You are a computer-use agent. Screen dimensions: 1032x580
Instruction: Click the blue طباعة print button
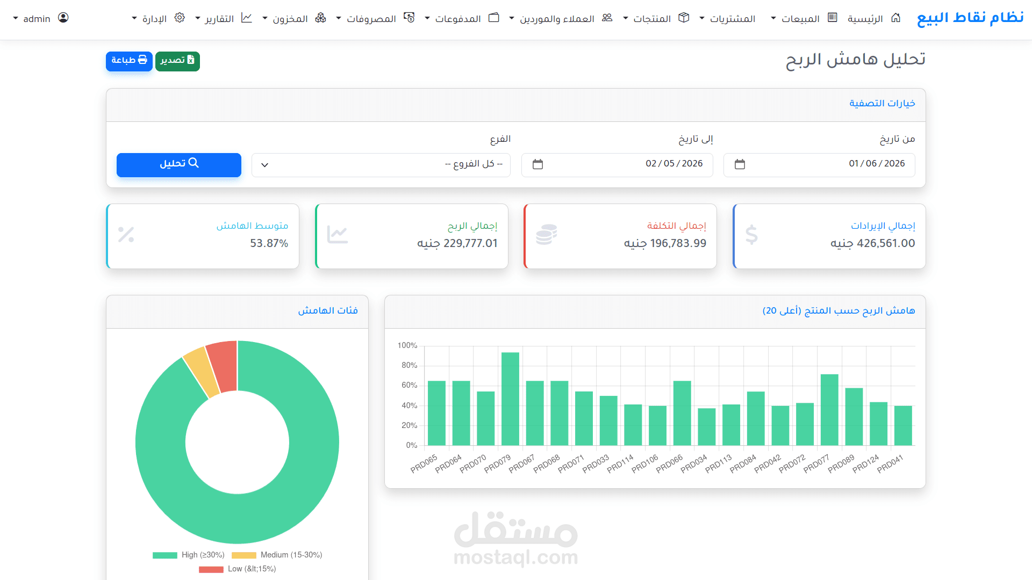(x=129, y=61)
